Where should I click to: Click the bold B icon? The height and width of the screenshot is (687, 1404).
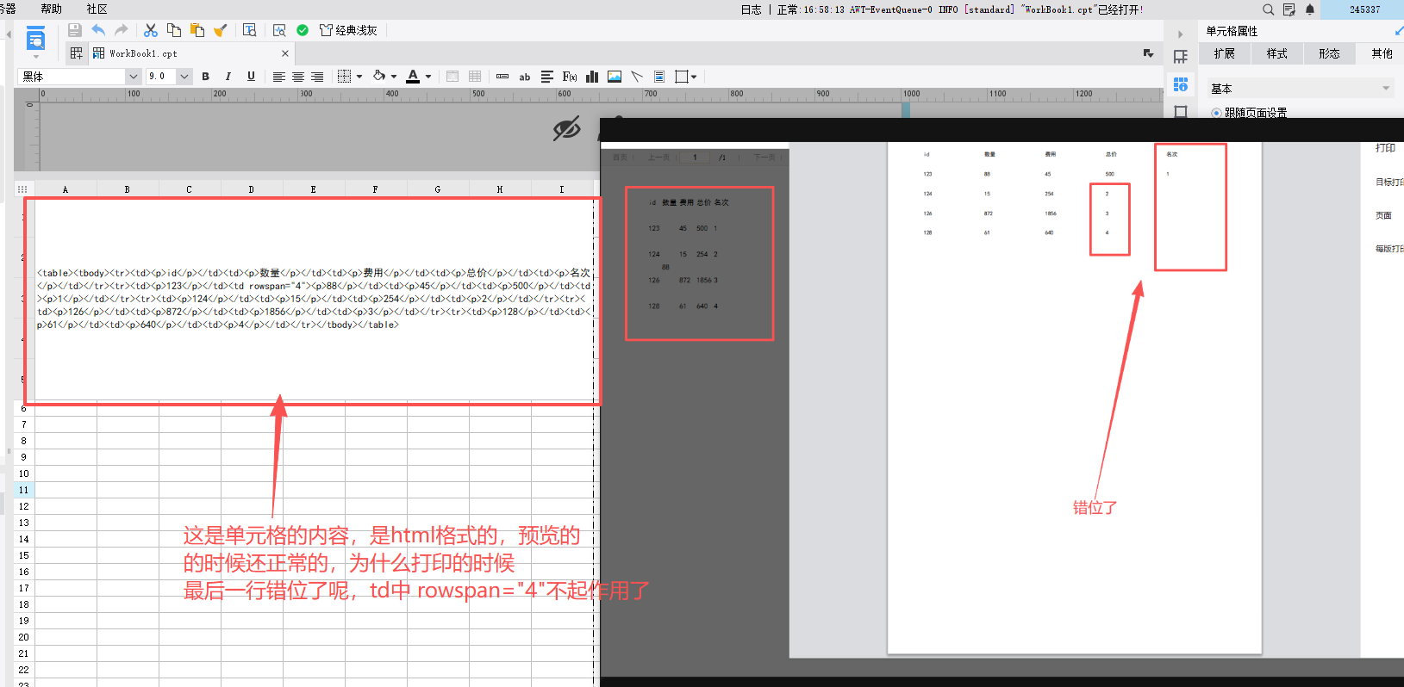tap(205, 77)
